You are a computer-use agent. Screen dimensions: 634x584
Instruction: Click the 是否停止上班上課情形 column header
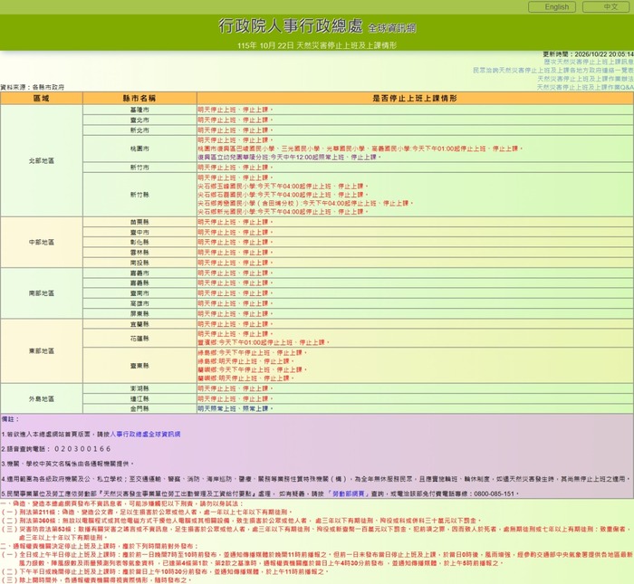click(x=415, y=98)
